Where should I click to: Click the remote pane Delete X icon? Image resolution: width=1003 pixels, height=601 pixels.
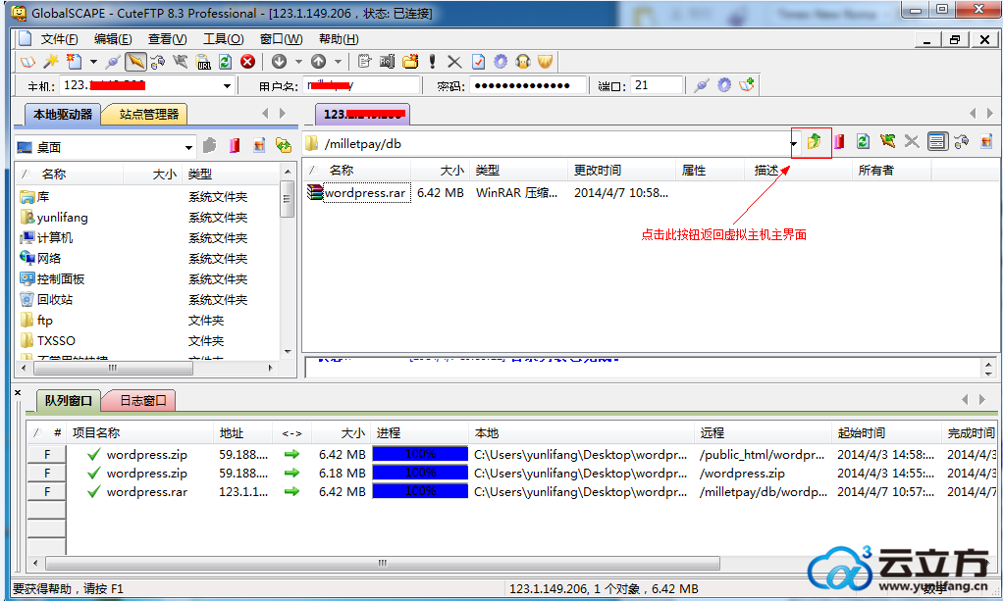[912, 141]
